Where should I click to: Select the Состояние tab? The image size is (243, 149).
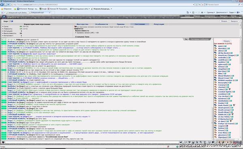tap(140, 24)
